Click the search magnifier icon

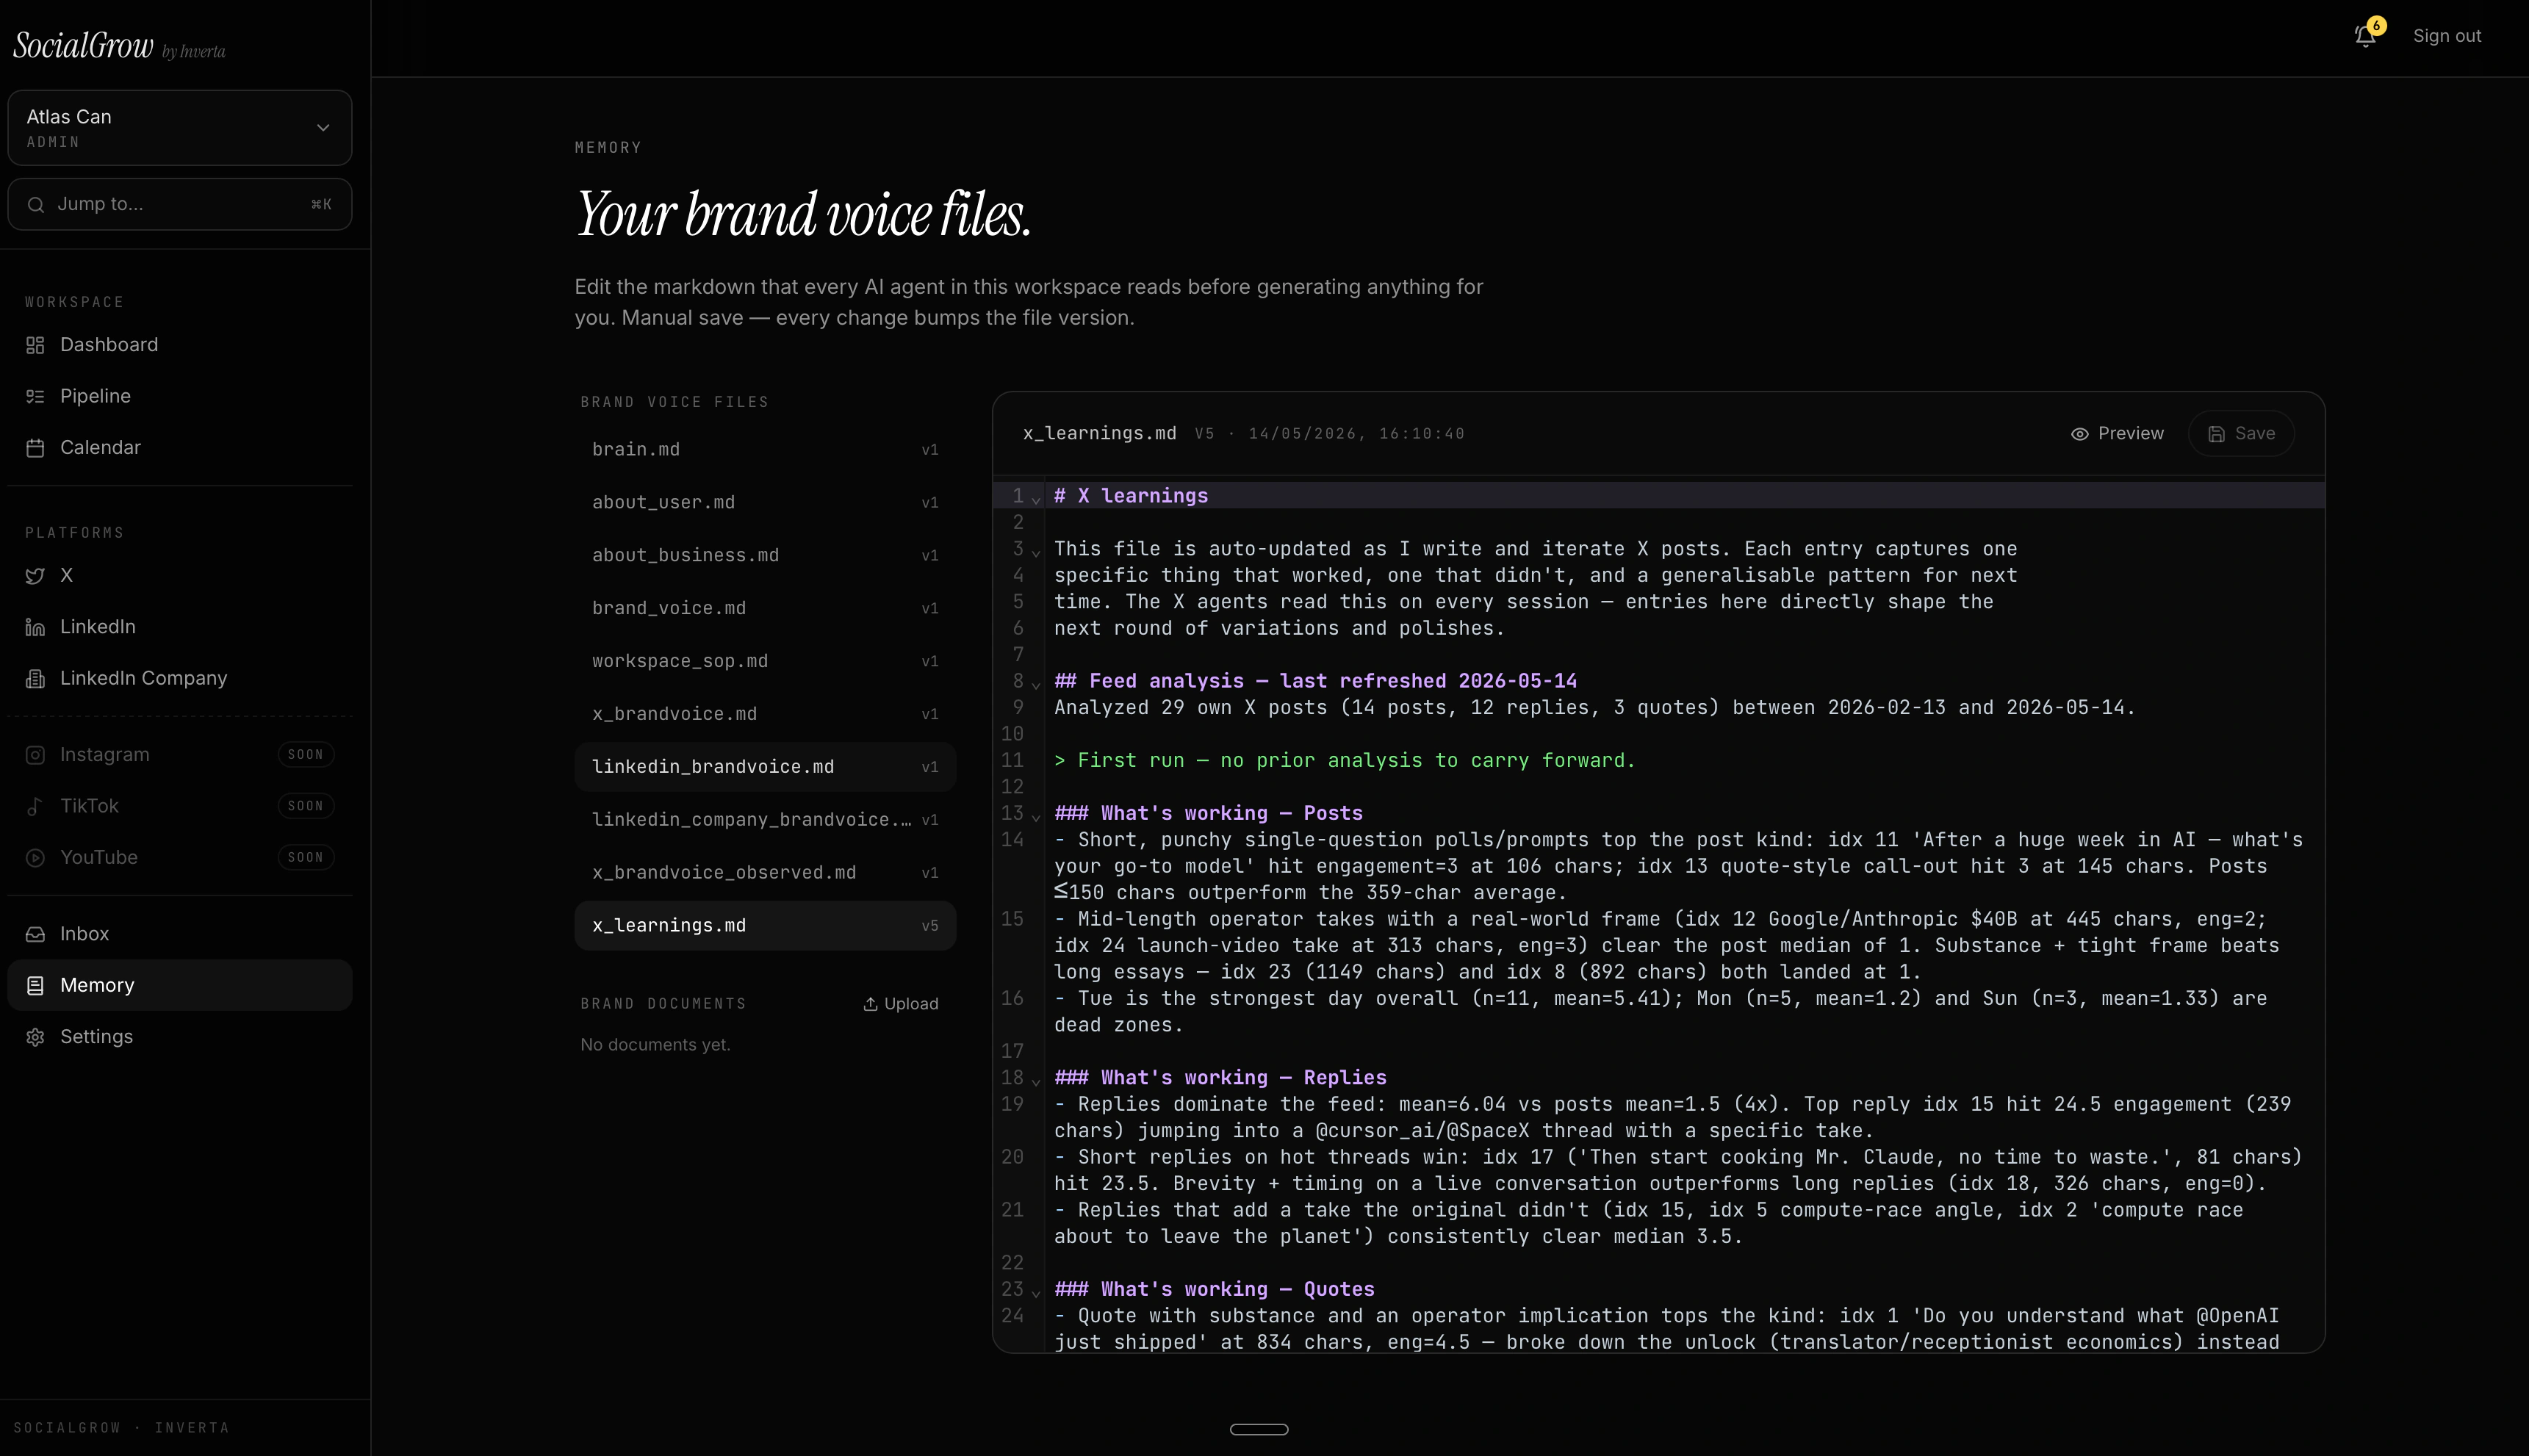pos(36,205)
